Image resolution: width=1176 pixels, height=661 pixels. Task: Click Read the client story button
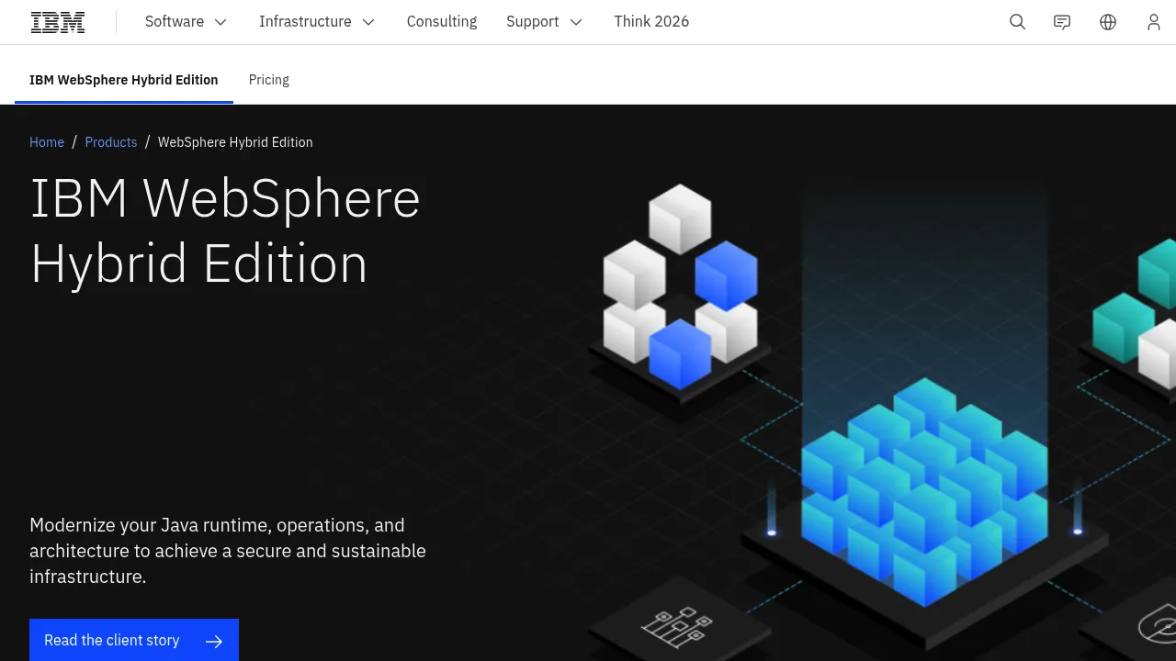coord(134,640)
